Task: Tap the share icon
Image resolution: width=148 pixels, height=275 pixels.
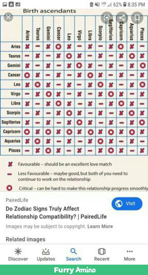Action: [122, 17]
